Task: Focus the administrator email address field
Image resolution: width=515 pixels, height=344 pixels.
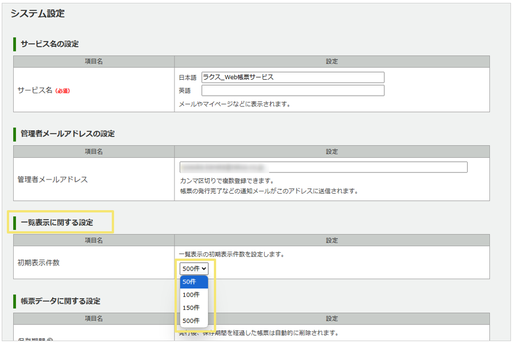Action: (x=323, y=167)
